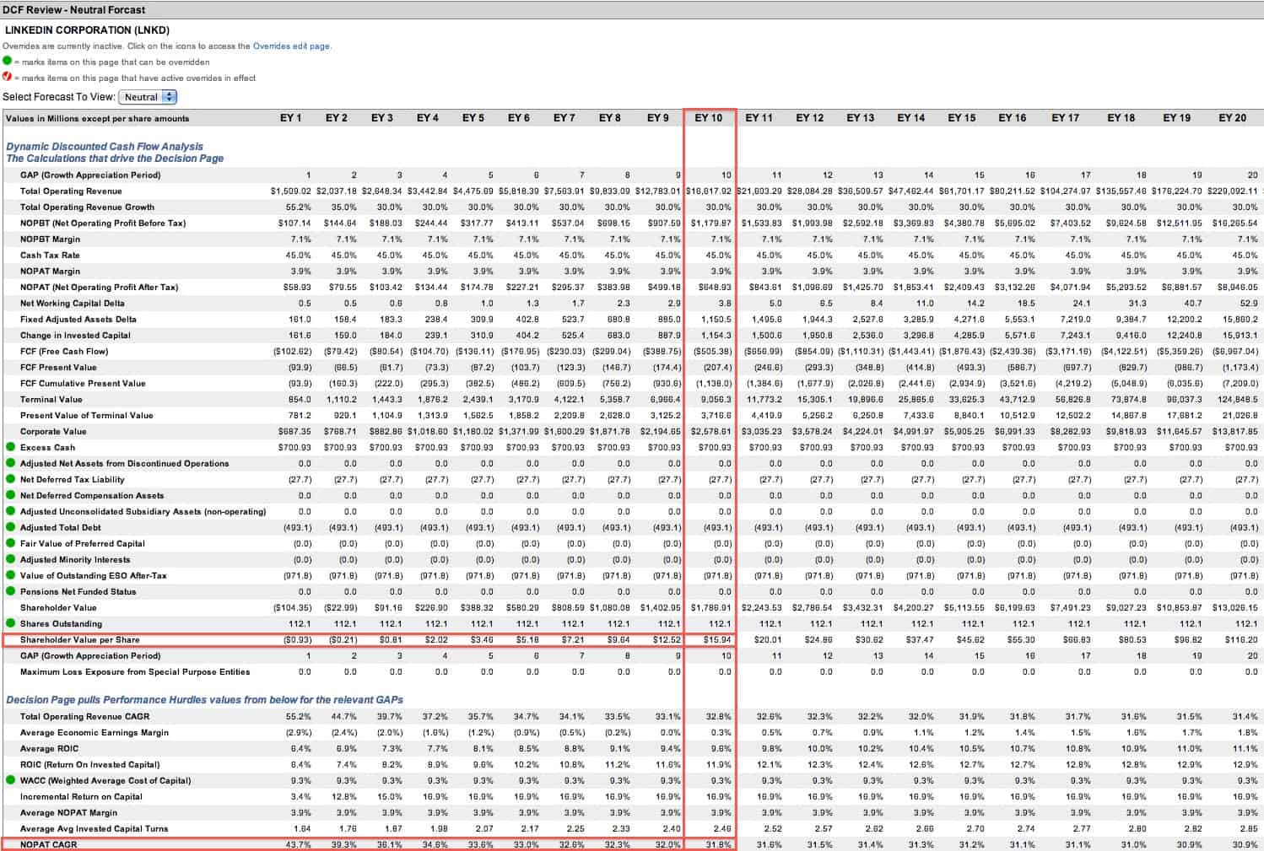Select the Average Avg Invested Capital Turns label
Image resolution: width=1264 pixels, height=851 pixels.
point(95,828)
